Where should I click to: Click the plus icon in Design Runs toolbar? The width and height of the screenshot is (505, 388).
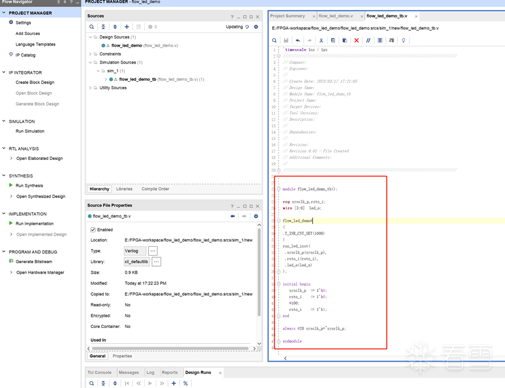point(173,383)
